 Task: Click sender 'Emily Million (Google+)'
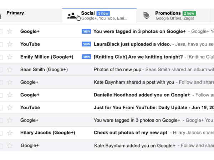click(x=47, y=57)
